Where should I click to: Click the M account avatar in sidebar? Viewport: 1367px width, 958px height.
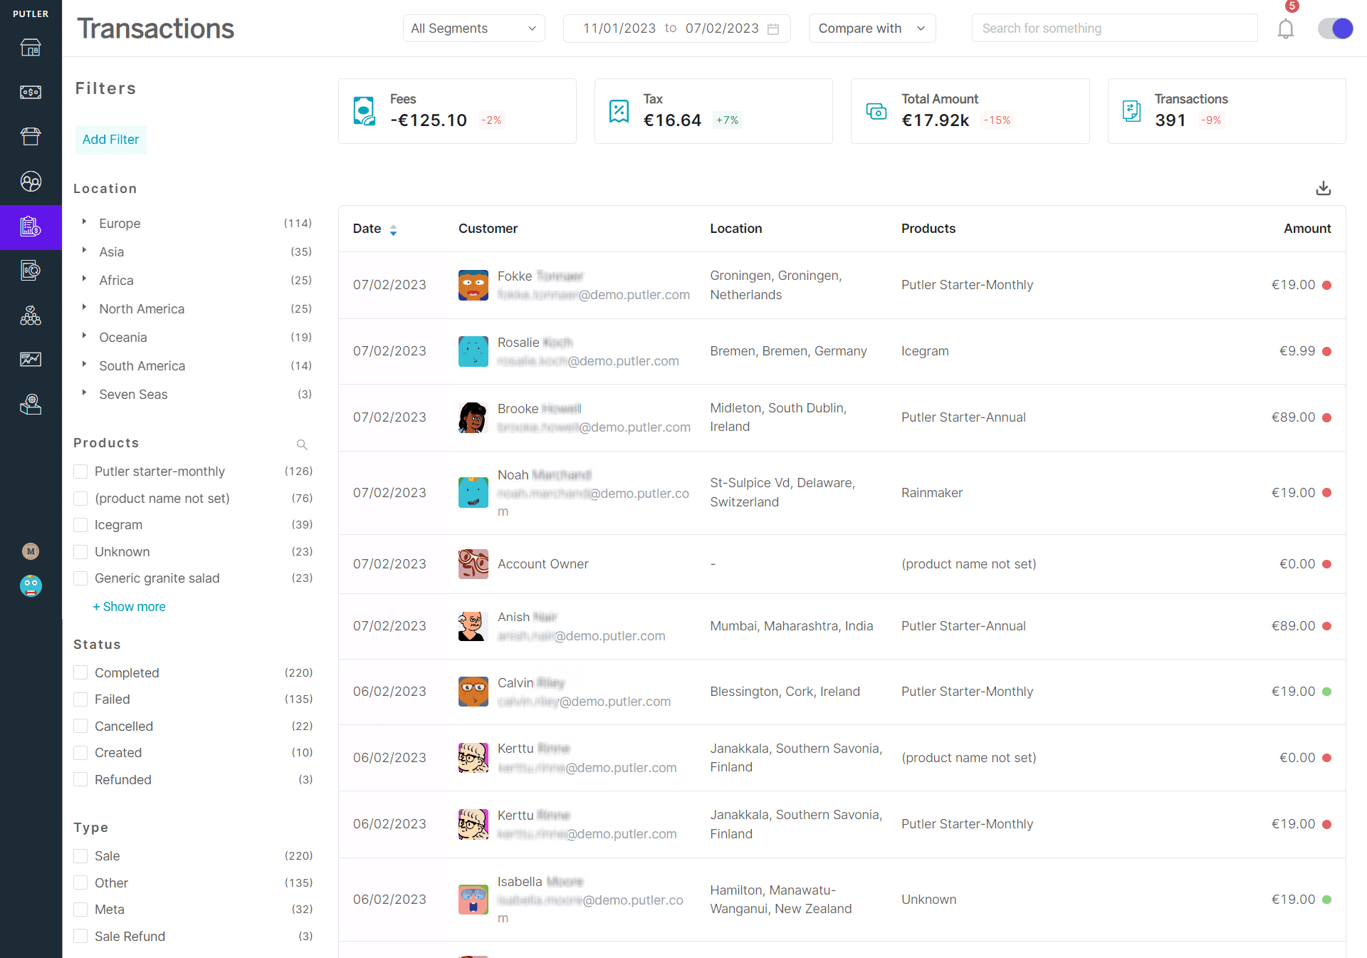pyautogui.click(x=31, y=551)
